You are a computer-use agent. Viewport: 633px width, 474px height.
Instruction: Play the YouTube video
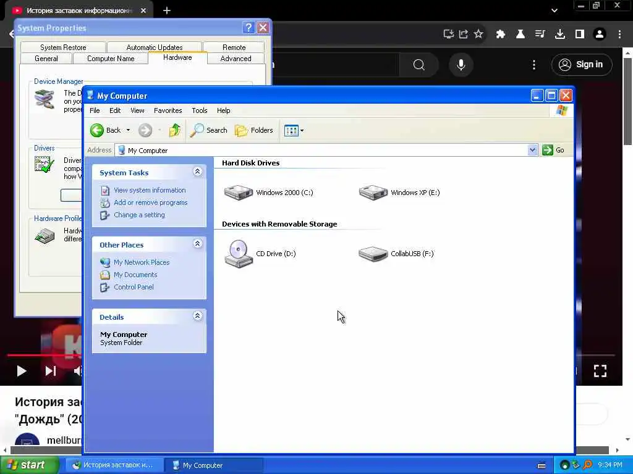pyautogui.click(x=22, y=371)
